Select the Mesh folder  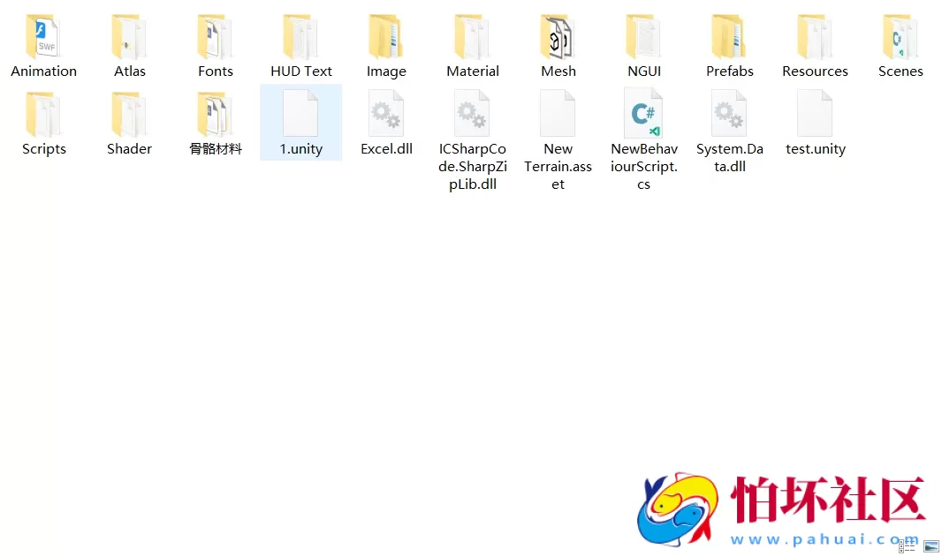[558, 39]
